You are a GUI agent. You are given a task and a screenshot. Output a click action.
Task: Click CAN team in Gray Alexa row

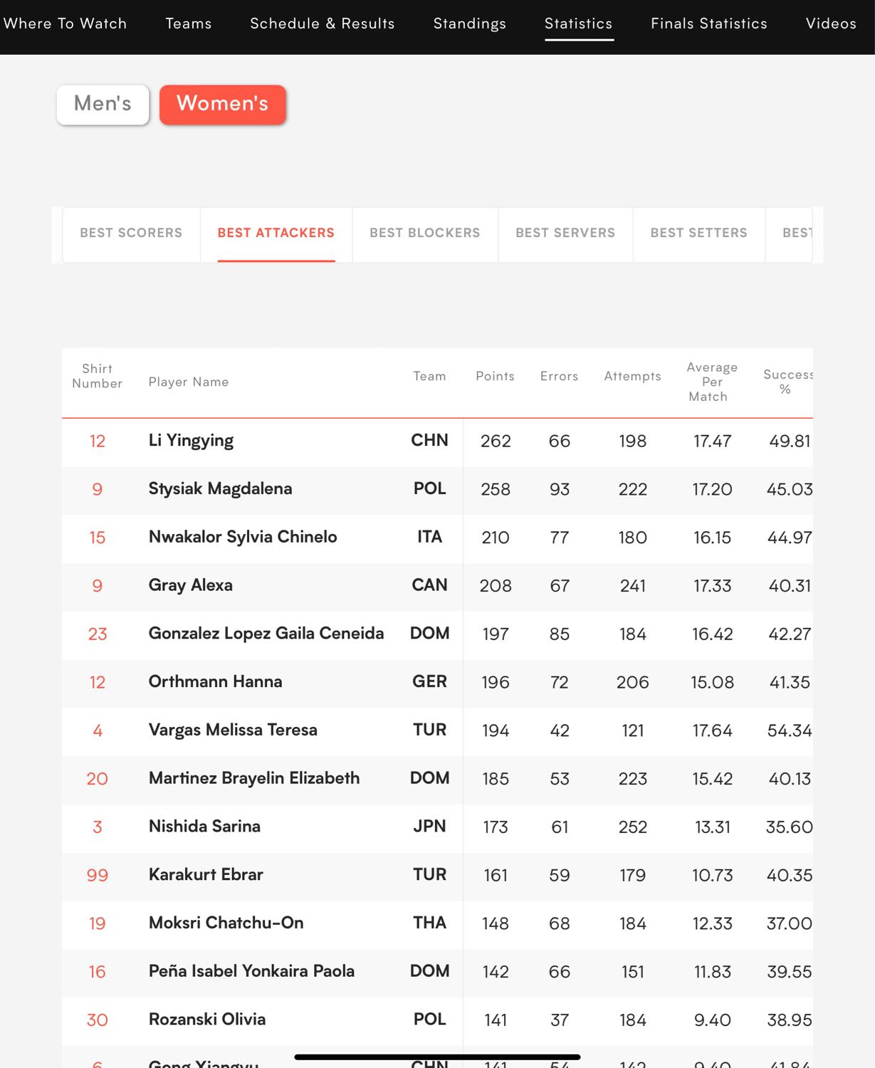tap(430, 585)
